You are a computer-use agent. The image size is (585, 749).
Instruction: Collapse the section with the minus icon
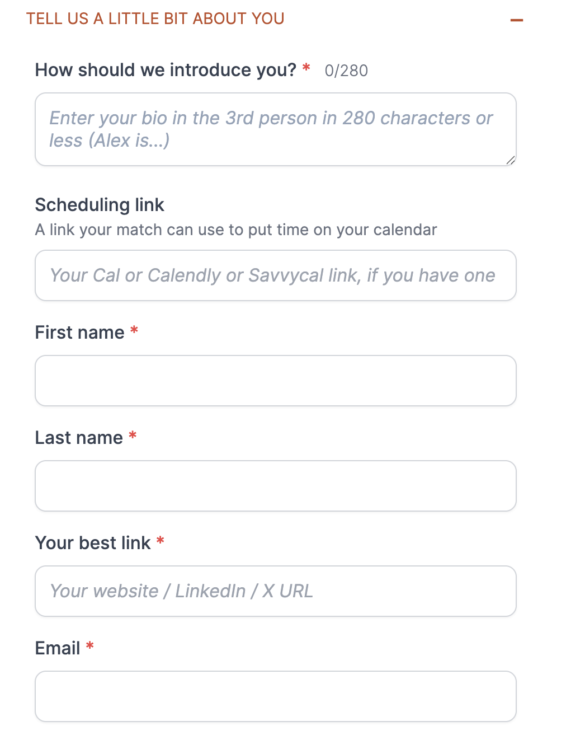click(517, 20)
